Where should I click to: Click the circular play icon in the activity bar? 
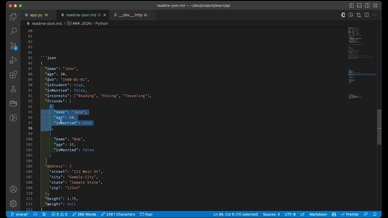pyautogui.click(x=13, y=118)
